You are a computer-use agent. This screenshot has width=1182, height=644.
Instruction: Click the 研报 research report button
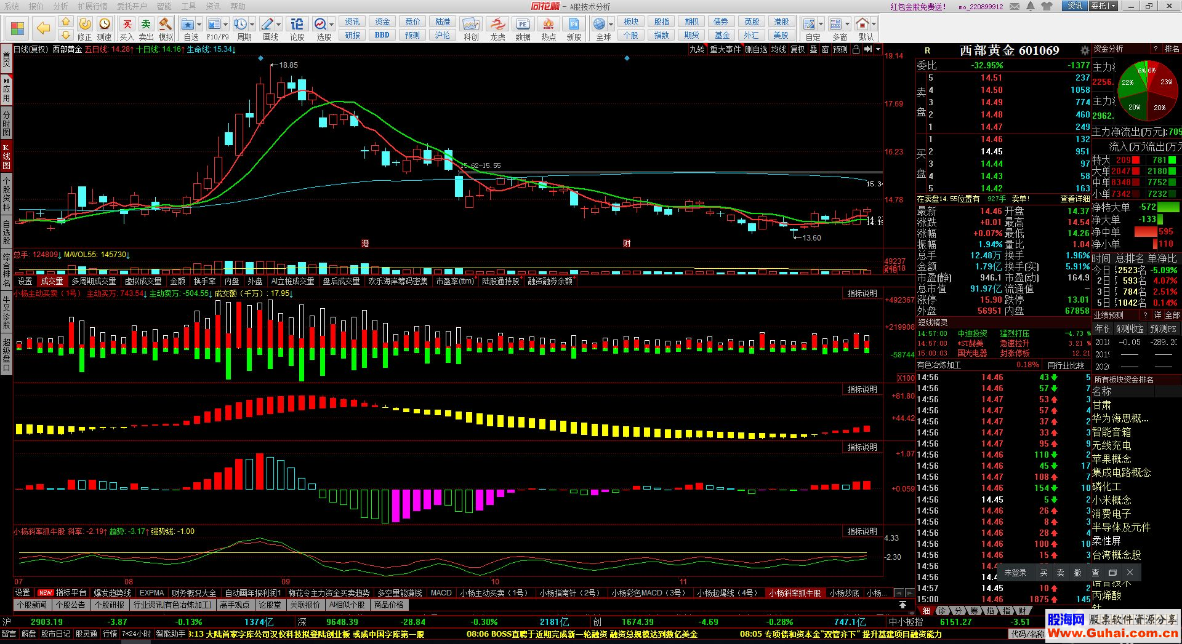[353, 35]
